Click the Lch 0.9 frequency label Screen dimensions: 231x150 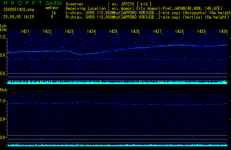3,55
